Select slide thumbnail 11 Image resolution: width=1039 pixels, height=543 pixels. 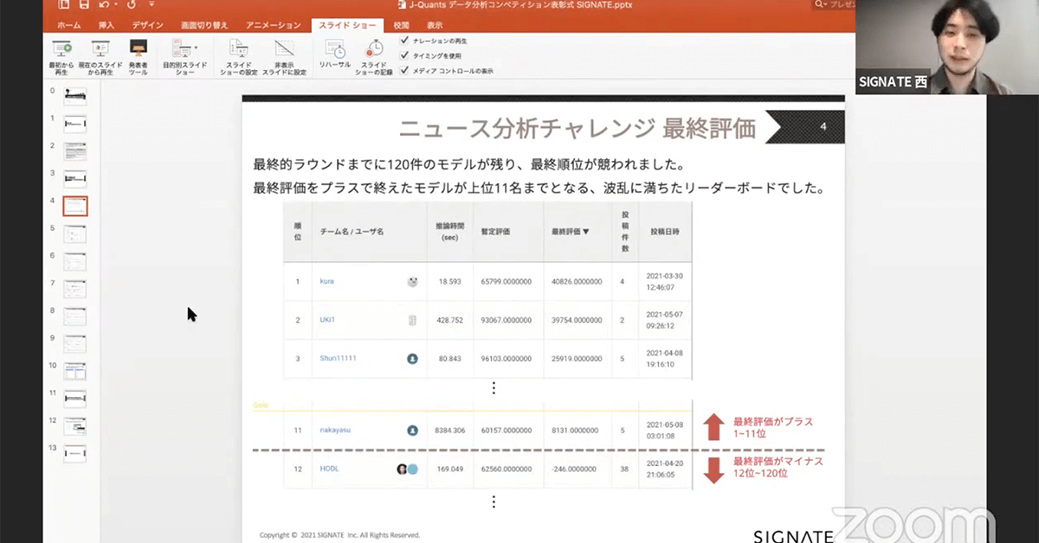coord(75,399)
